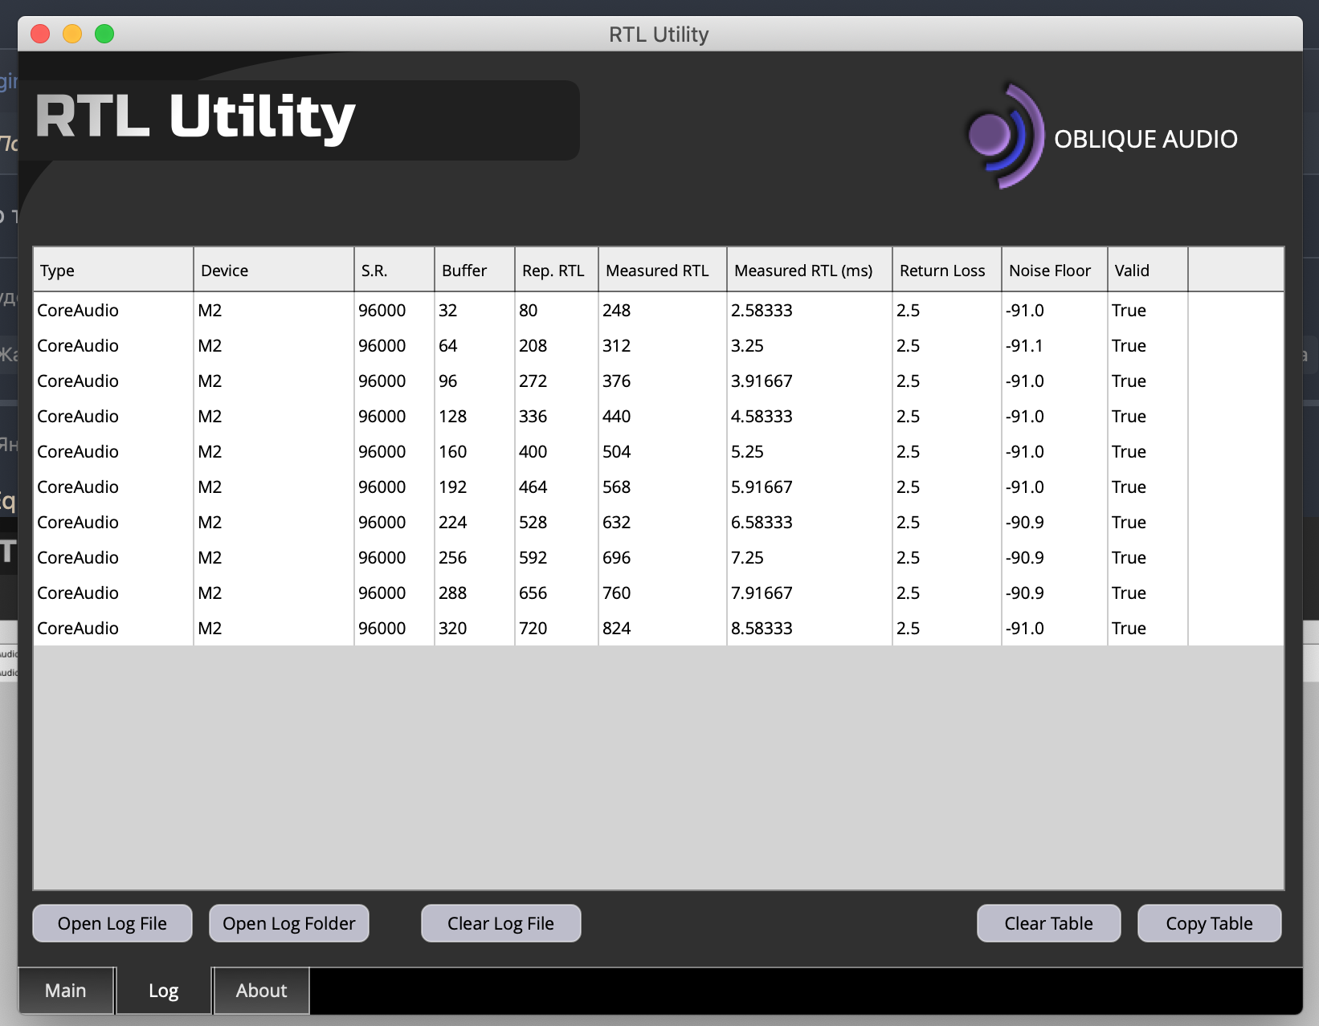The height and width of the screenshot is (1026, 1319).
Task: Select Rep. RTL value 720
Action: [557, 628]
